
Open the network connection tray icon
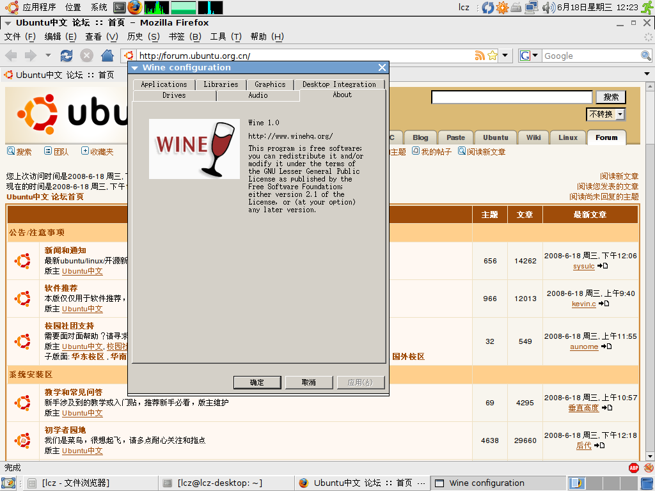[532, 7]
